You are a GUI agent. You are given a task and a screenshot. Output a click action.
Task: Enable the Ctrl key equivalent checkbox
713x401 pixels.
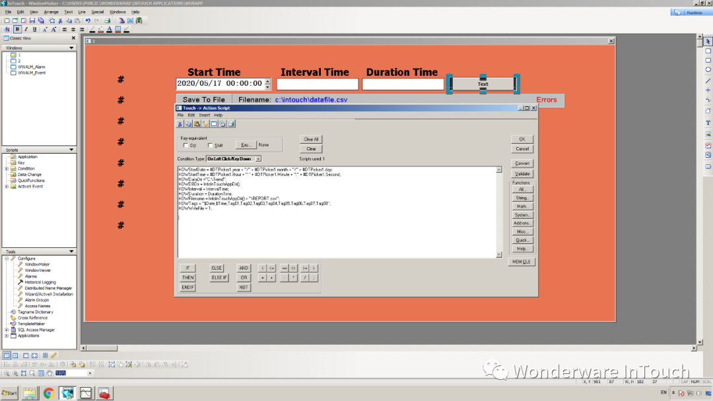point(186,144)
